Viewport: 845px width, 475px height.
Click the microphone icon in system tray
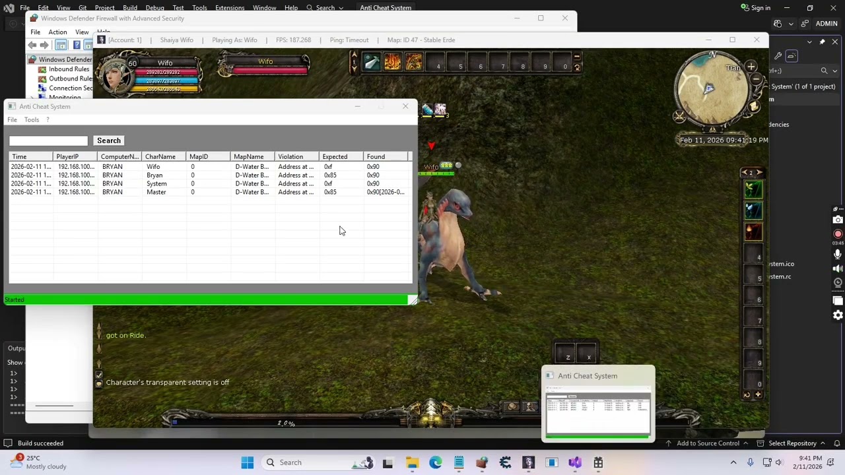pyautogui.click(x=750, y=462)
